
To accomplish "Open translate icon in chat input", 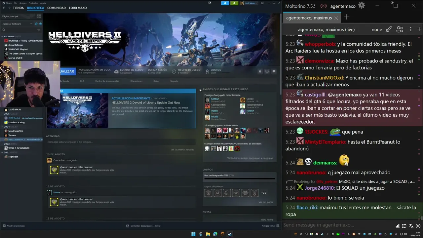I will (x=411, y=226).
